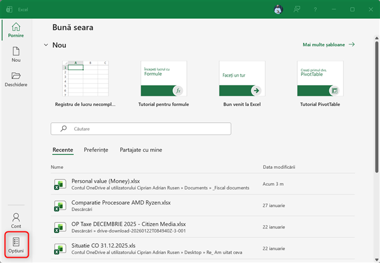Open the Bun venit la Excel tour

tap(241, 78)
